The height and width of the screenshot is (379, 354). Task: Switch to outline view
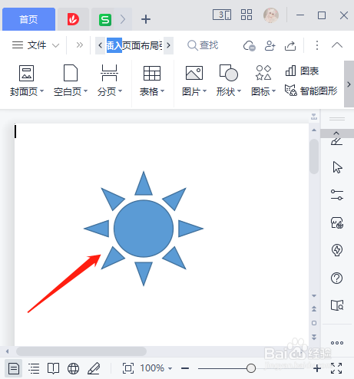pyautogui.click(x=34, y=368)
